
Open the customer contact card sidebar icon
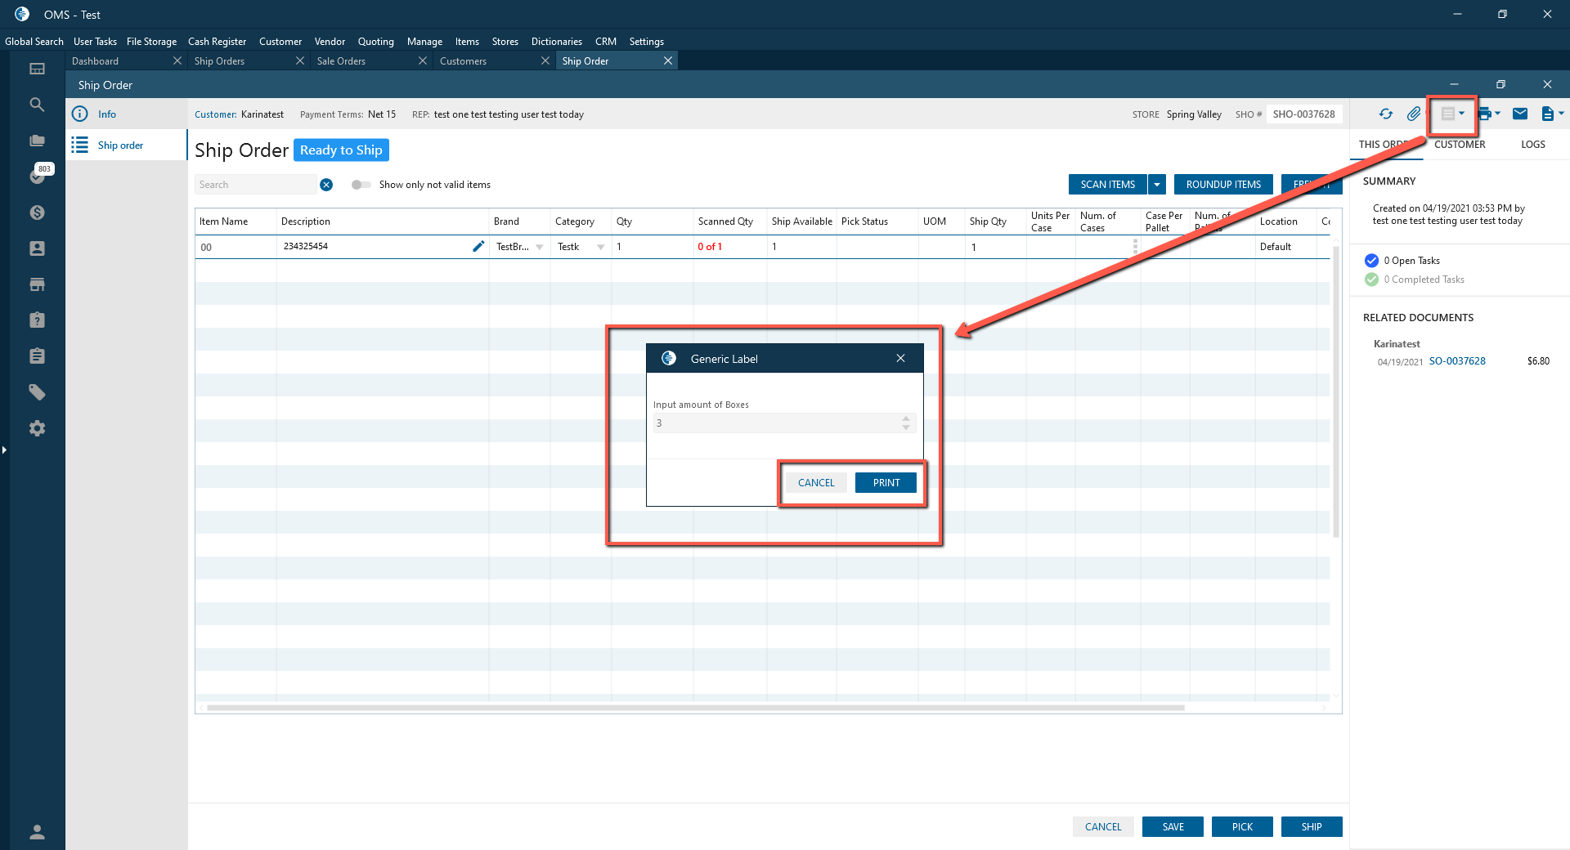pos(37,248)
